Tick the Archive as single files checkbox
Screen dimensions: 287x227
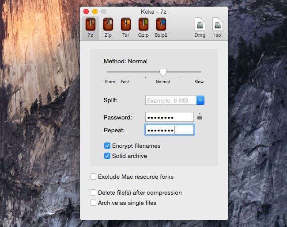coord(93,203)
